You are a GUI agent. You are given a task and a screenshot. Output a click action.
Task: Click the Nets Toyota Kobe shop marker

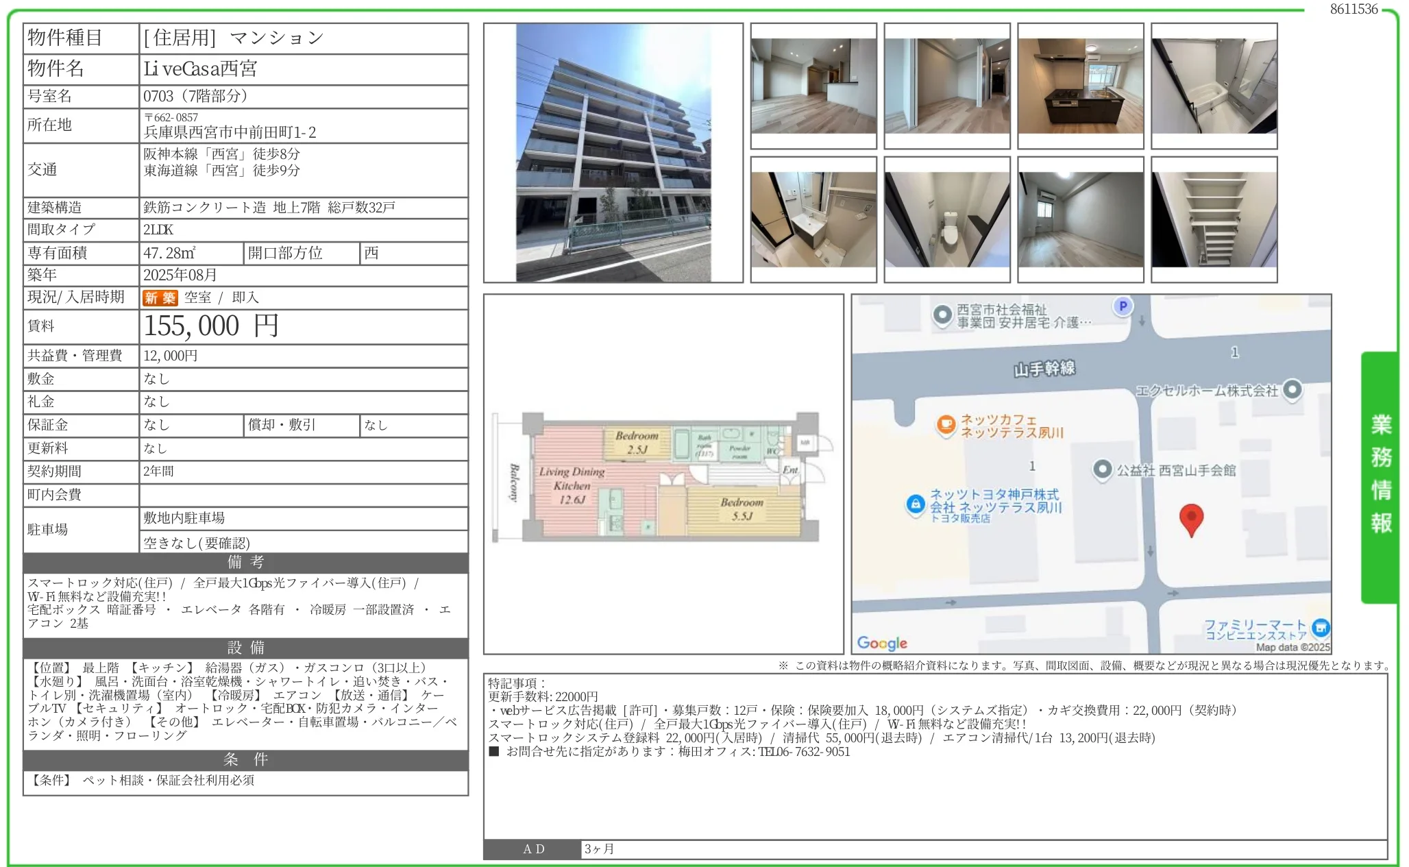pyautogui.click(x=916, y=504)
